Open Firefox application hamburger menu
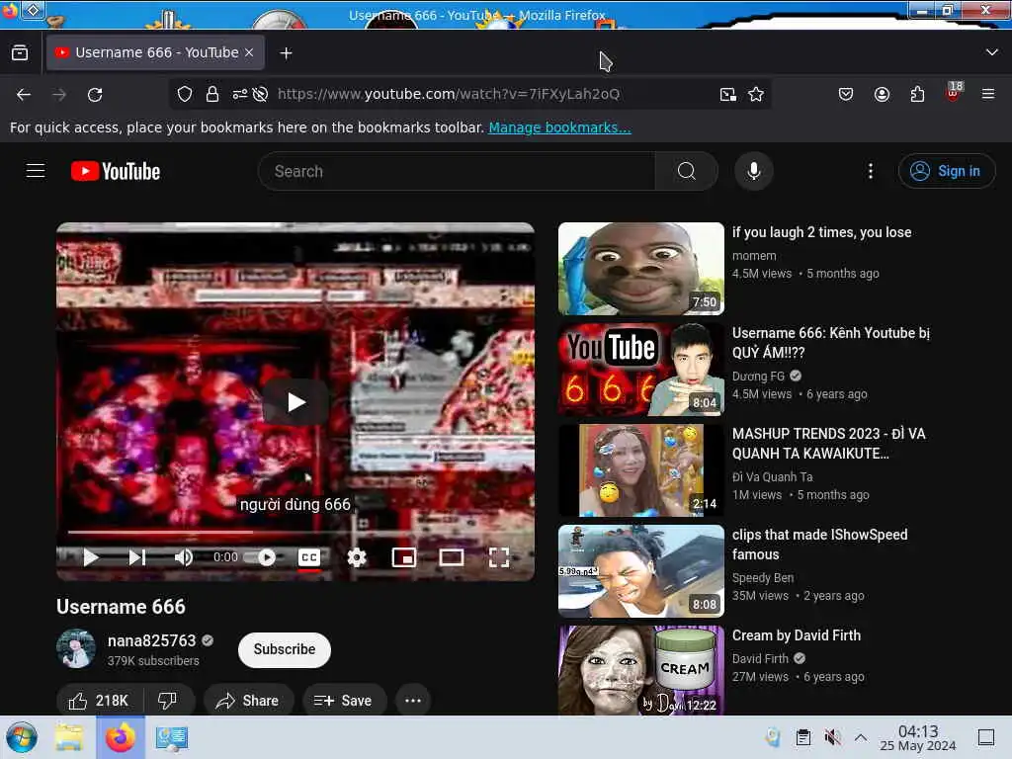 click(987, 94)
